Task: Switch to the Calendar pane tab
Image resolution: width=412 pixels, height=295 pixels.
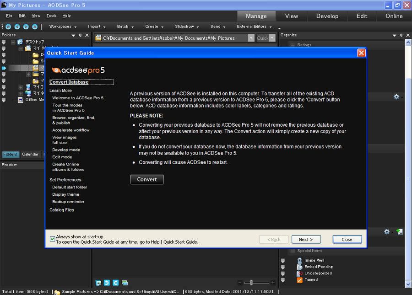Action: [x=30, y=154]
